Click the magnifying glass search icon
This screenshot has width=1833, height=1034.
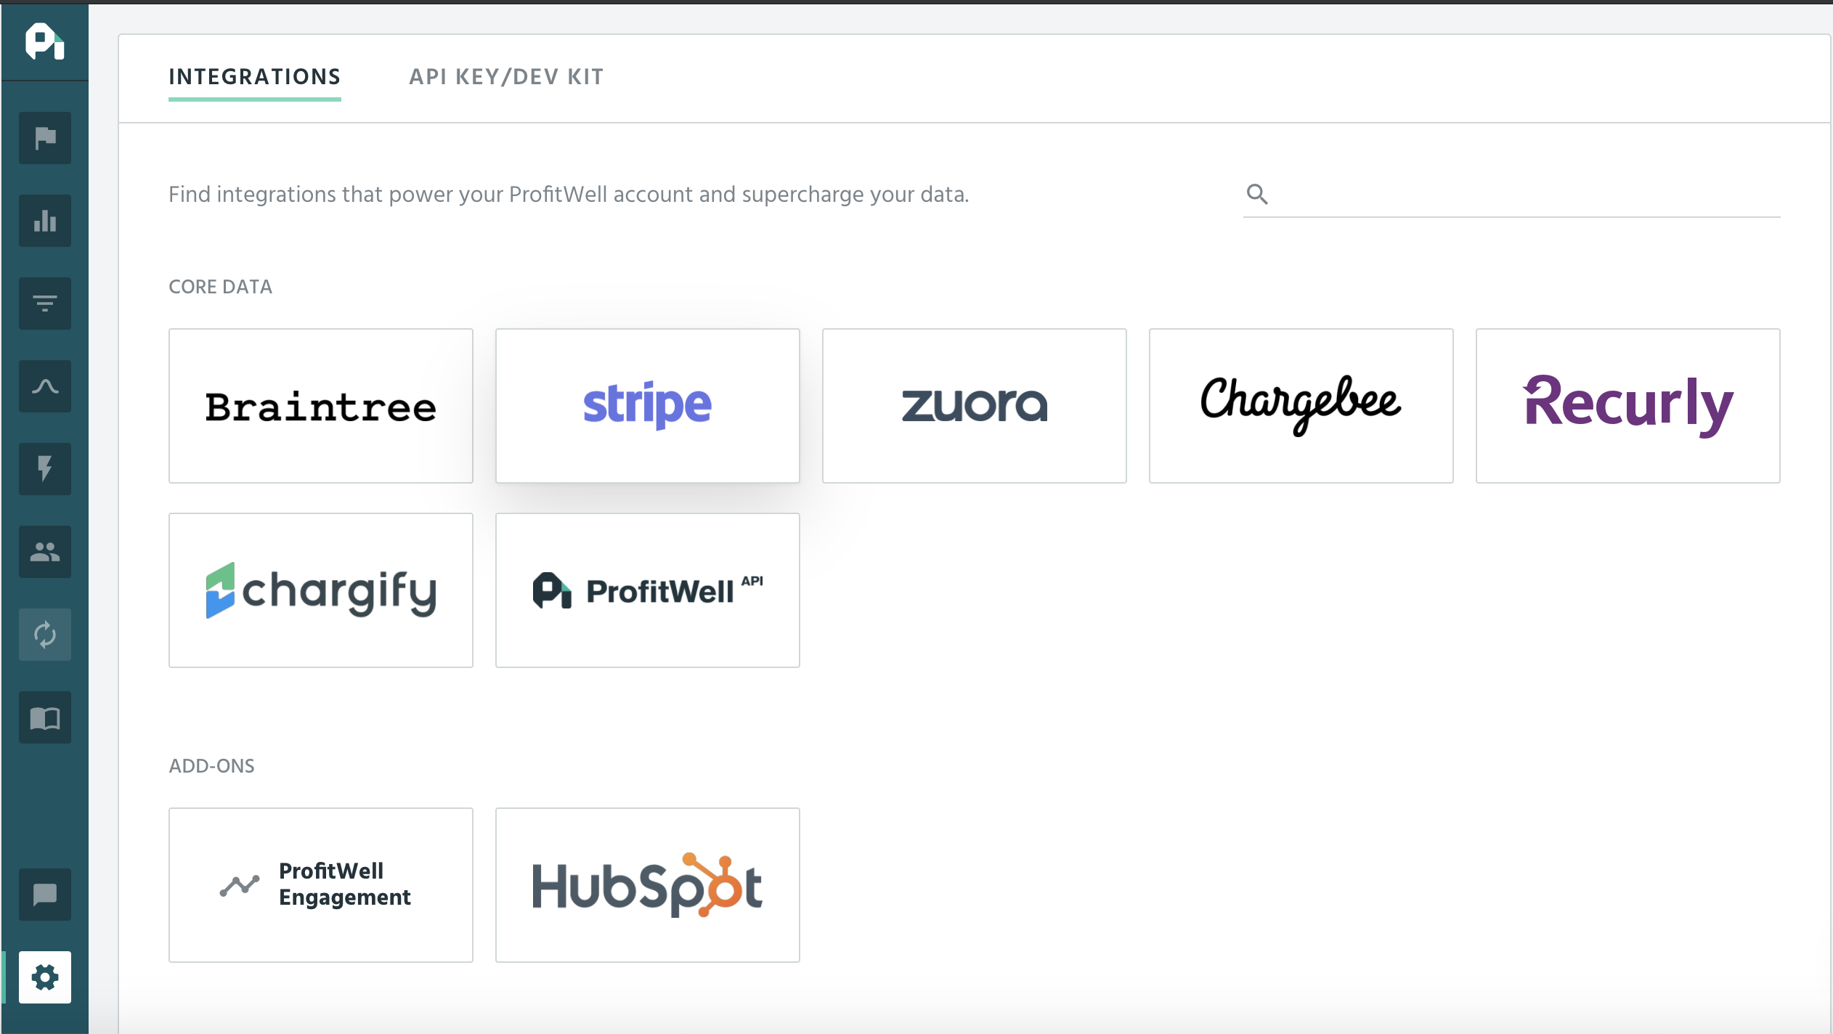coord(1257,194)
